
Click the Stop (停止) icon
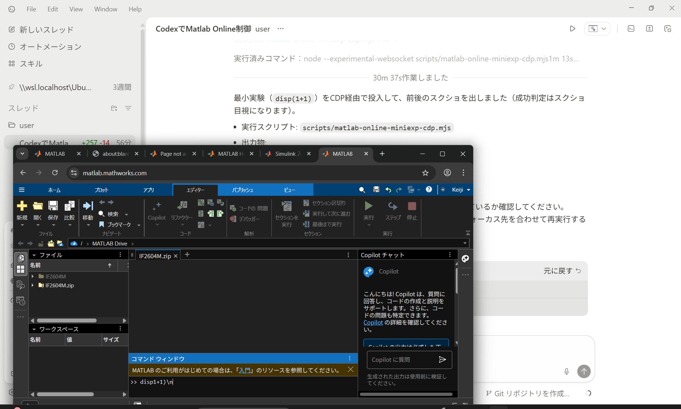(412, 206)
